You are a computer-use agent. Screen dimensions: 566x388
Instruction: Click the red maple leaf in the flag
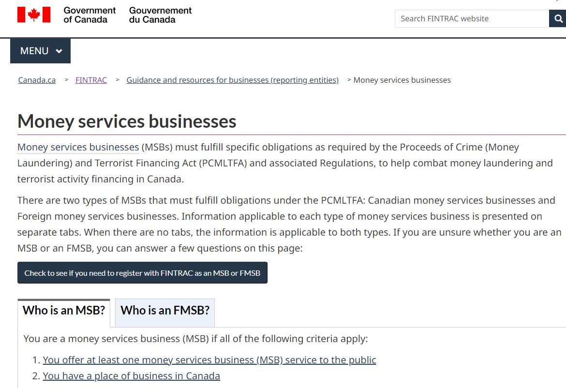point(34,15)
